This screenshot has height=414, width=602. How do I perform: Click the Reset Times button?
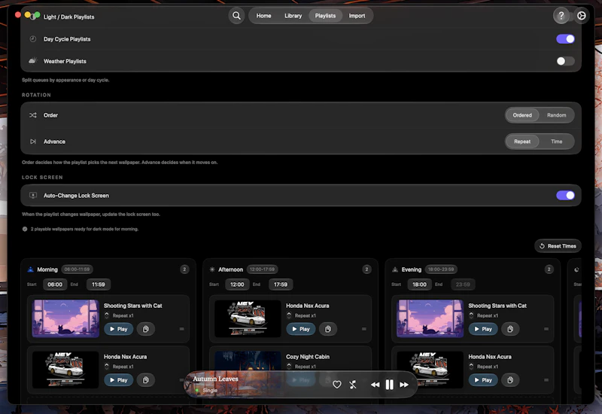click(x=558, y=246)
